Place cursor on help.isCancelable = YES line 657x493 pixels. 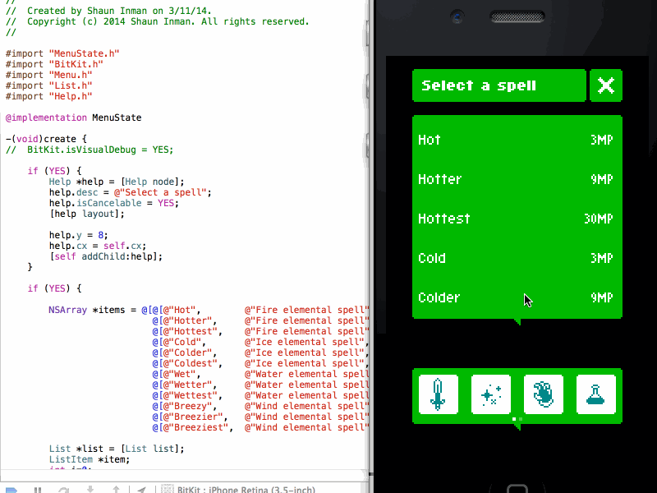point(113,203)
